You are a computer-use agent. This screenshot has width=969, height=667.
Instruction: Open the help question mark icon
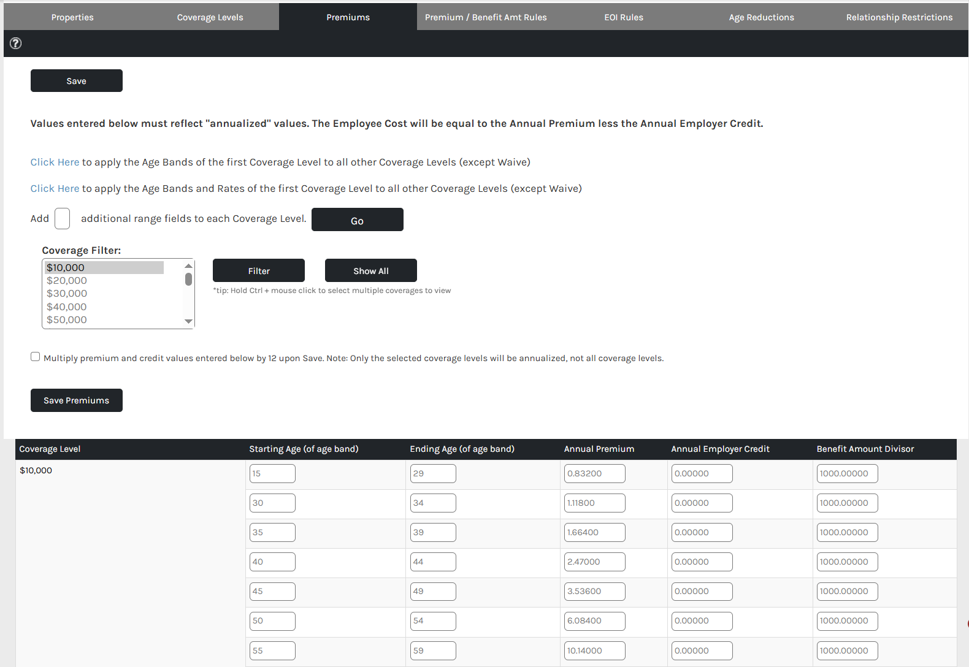click(x=16, y=43)
